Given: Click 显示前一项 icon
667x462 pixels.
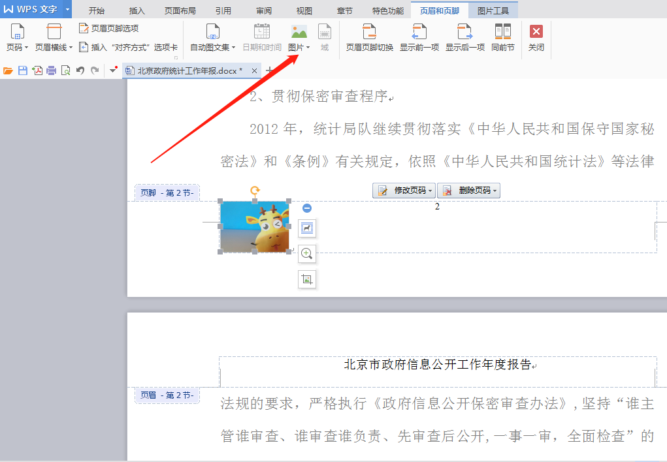Looking at the screenshot, I should point(419,32).
